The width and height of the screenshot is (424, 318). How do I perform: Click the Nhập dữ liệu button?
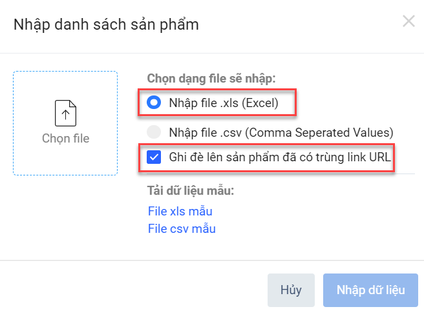tap(370, 290)
